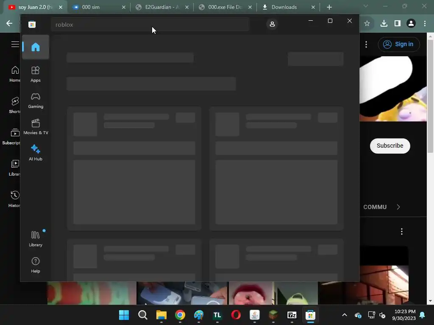The width and height of the screenshot is (434, 325).
Task: Open YouTube hamburger guide menu
Action: 15,44
